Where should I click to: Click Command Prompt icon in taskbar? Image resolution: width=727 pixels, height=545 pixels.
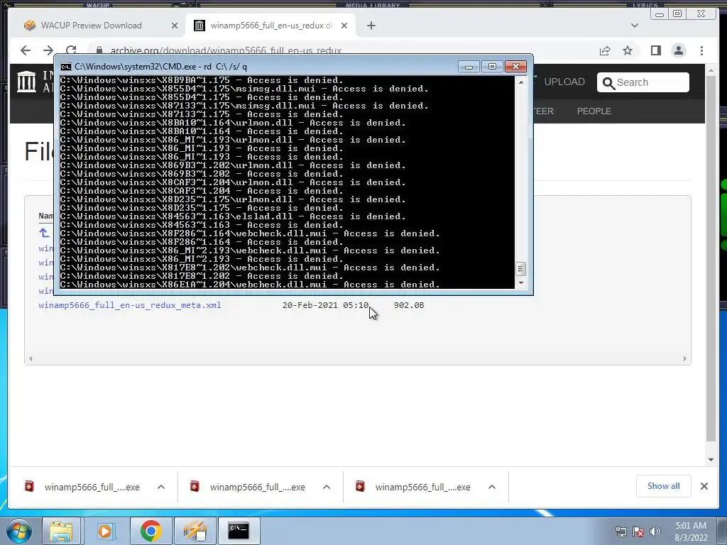239,531
